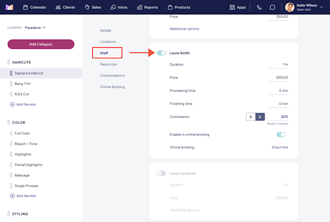The image size is (330, 222).
Task: Grab the Signature Haircut drag handle
Action: [11, 73]
